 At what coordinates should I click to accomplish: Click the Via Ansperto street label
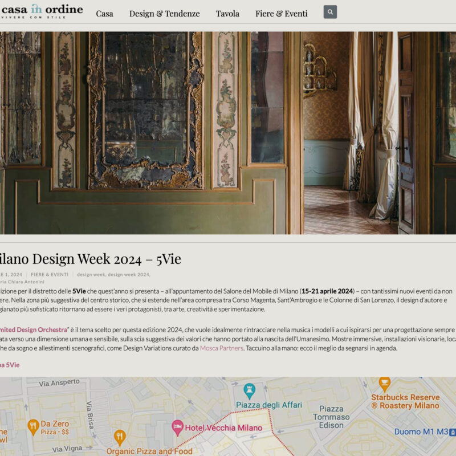(59, 382)
